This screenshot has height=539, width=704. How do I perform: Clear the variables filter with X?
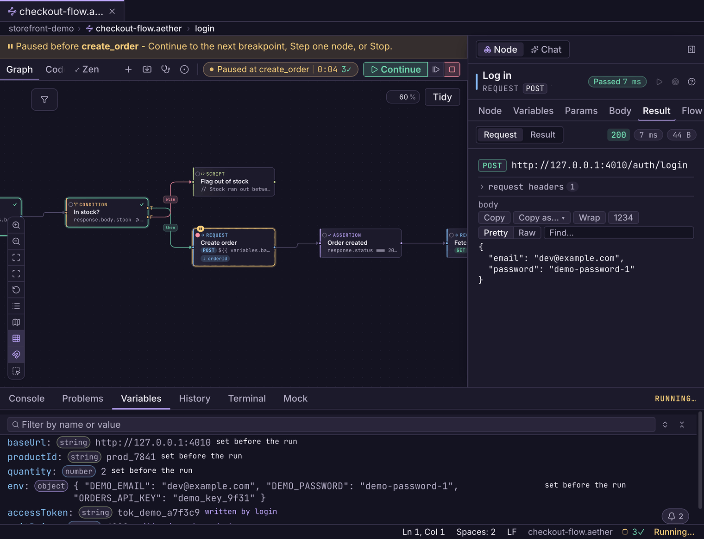pos(682,425)
